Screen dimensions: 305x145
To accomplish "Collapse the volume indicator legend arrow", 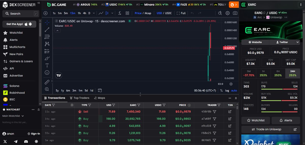I will tap(57, 30).
